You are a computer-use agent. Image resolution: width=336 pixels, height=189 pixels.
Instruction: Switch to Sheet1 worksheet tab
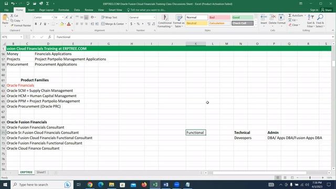pos(41,172)
